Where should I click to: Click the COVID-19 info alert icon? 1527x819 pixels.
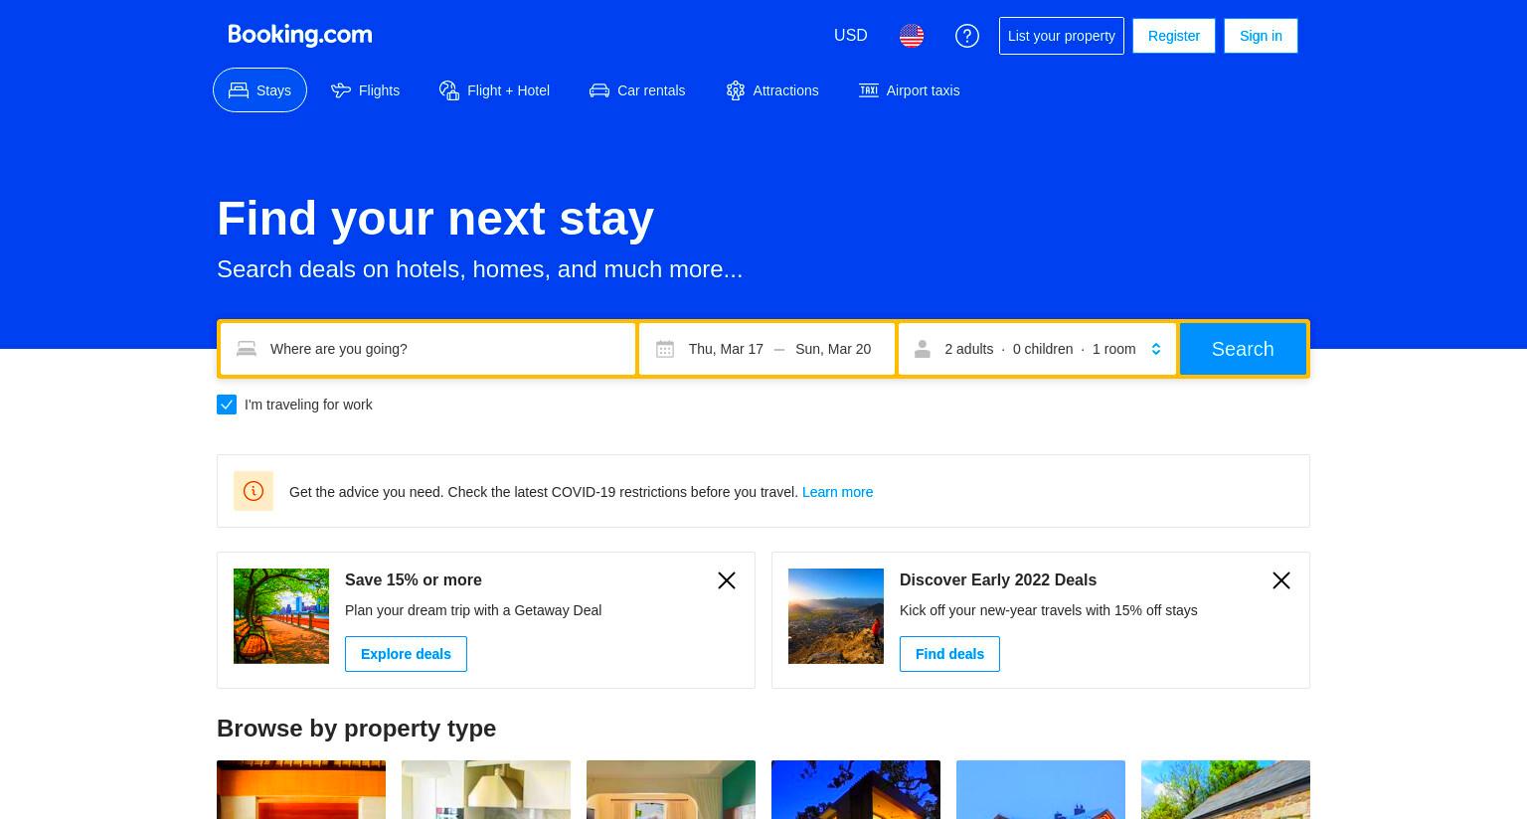coord(254,491)
